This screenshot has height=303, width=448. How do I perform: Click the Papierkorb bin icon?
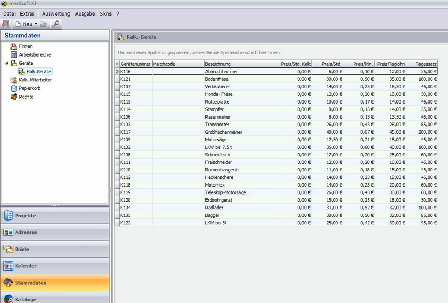(13, 88)
